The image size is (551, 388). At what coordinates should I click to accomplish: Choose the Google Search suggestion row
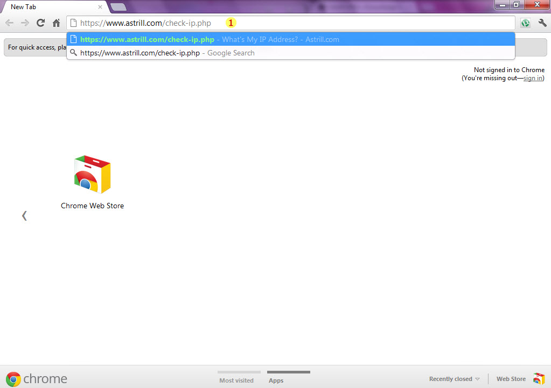[x=291, y=53]
